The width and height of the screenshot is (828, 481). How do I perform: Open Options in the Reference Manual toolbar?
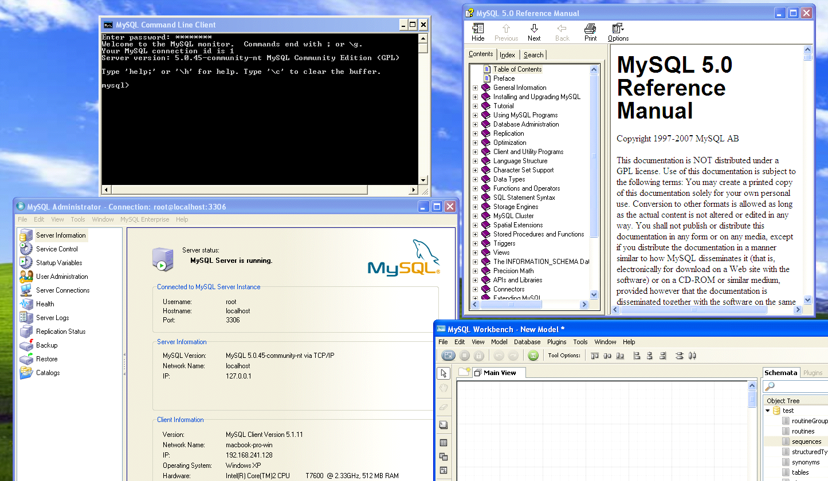[x=618, y=32]
